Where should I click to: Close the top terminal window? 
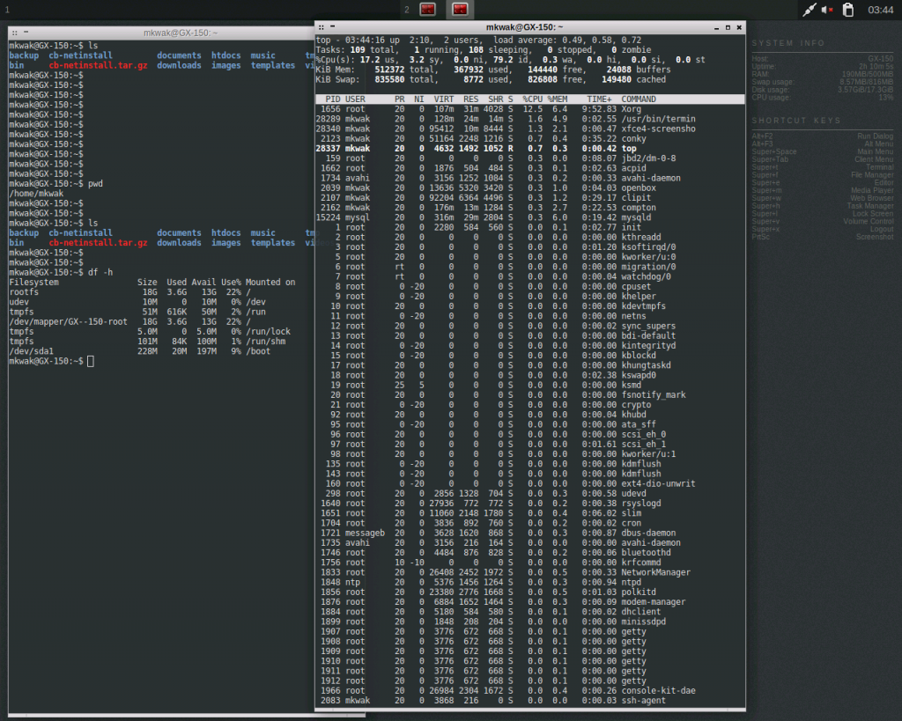coord(739,27)
